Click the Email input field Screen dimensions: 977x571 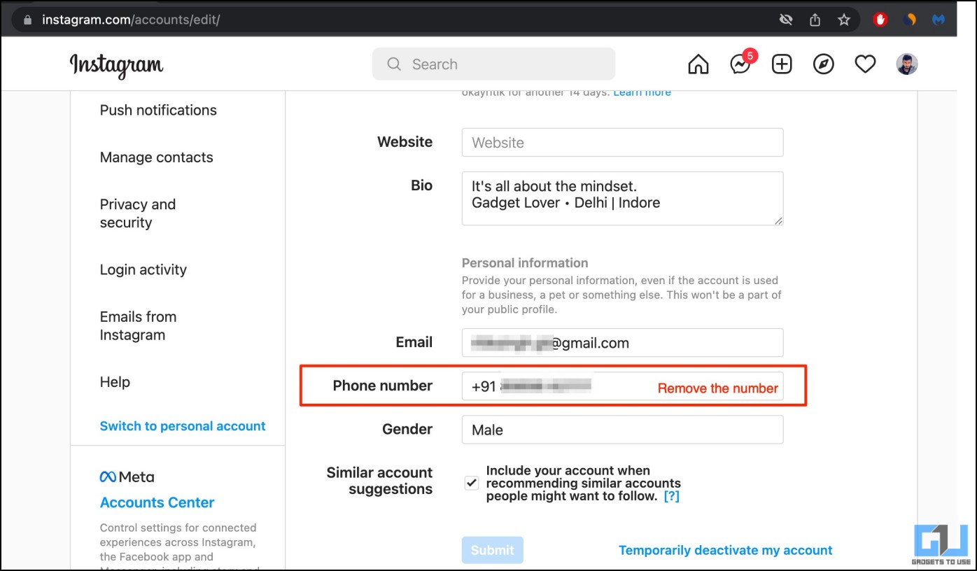click(622, 343)
